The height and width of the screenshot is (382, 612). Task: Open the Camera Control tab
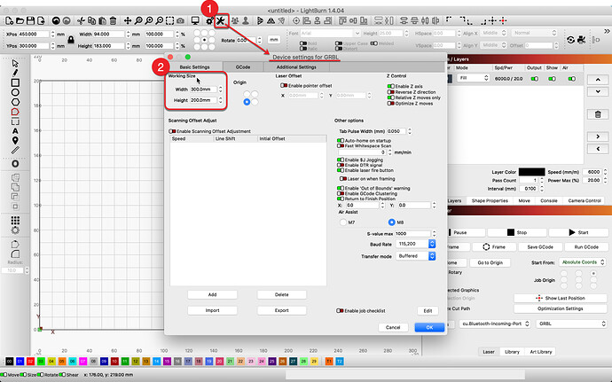click(x=585, y=200)
